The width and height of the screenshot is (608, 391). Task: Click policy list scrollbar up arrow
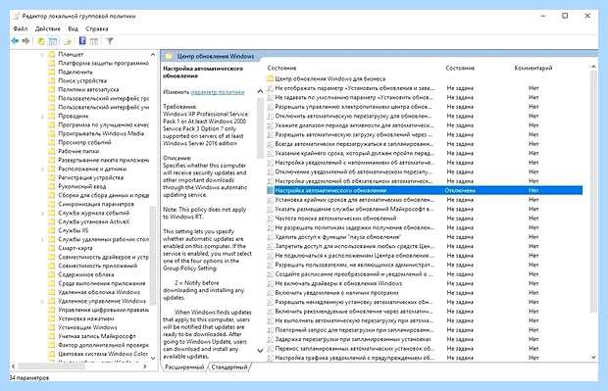coord(593,67)
